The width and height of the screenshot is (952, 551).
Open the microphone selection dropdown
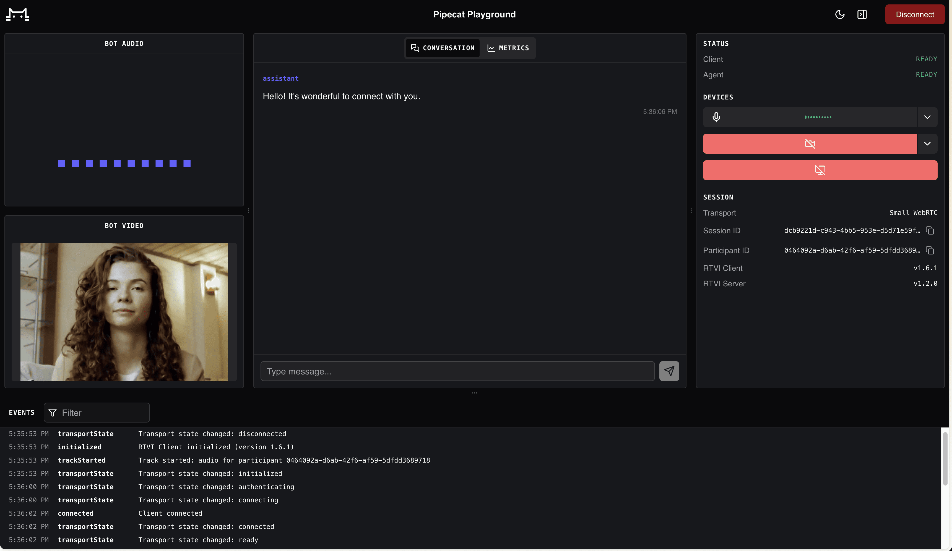click(927, 117)
